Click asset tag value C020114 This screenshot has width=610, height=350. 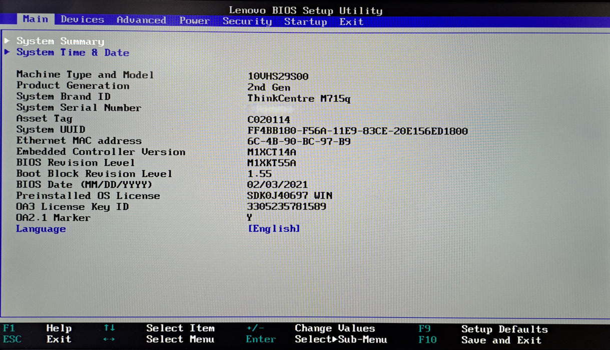pyautogui.click(x=269, y=120)
